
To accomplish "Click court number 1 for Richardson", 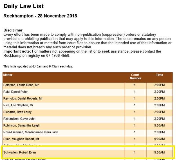I will (135, 119).
